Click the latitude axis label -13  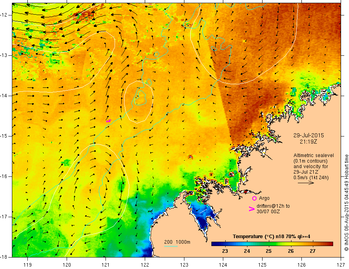click(4, 55)
